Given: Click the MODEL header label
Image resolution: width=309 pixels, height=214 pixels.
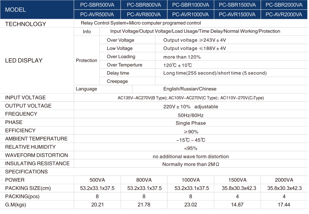Looking at the screenshot, I should pos(16,10).
